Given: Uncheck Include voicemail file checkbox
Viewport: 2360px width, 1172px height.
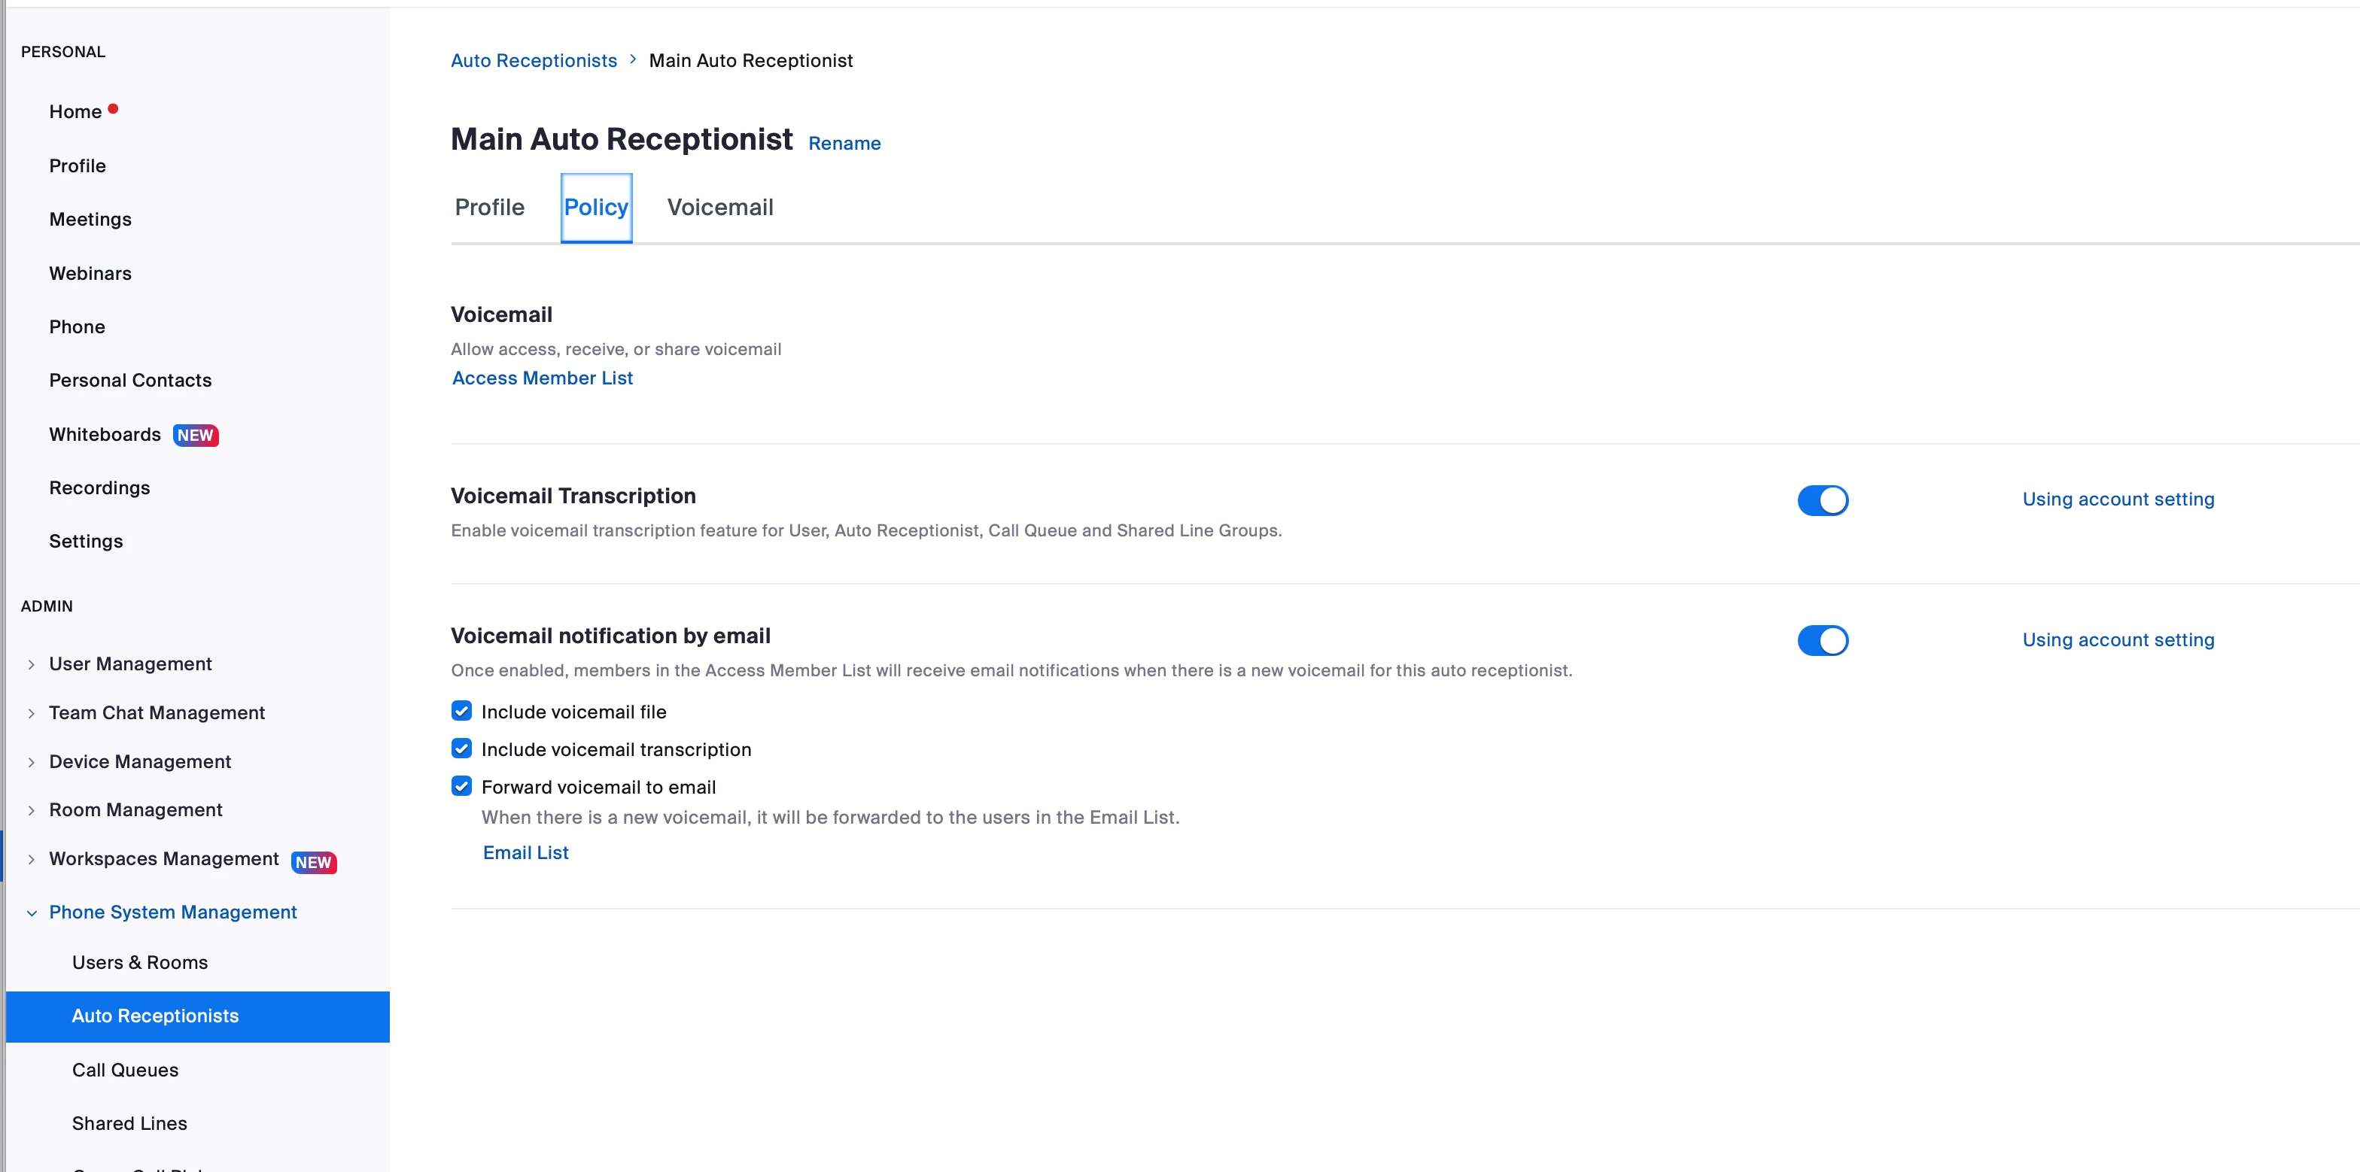Looking at the screenshot, I should tap(462, 711).
